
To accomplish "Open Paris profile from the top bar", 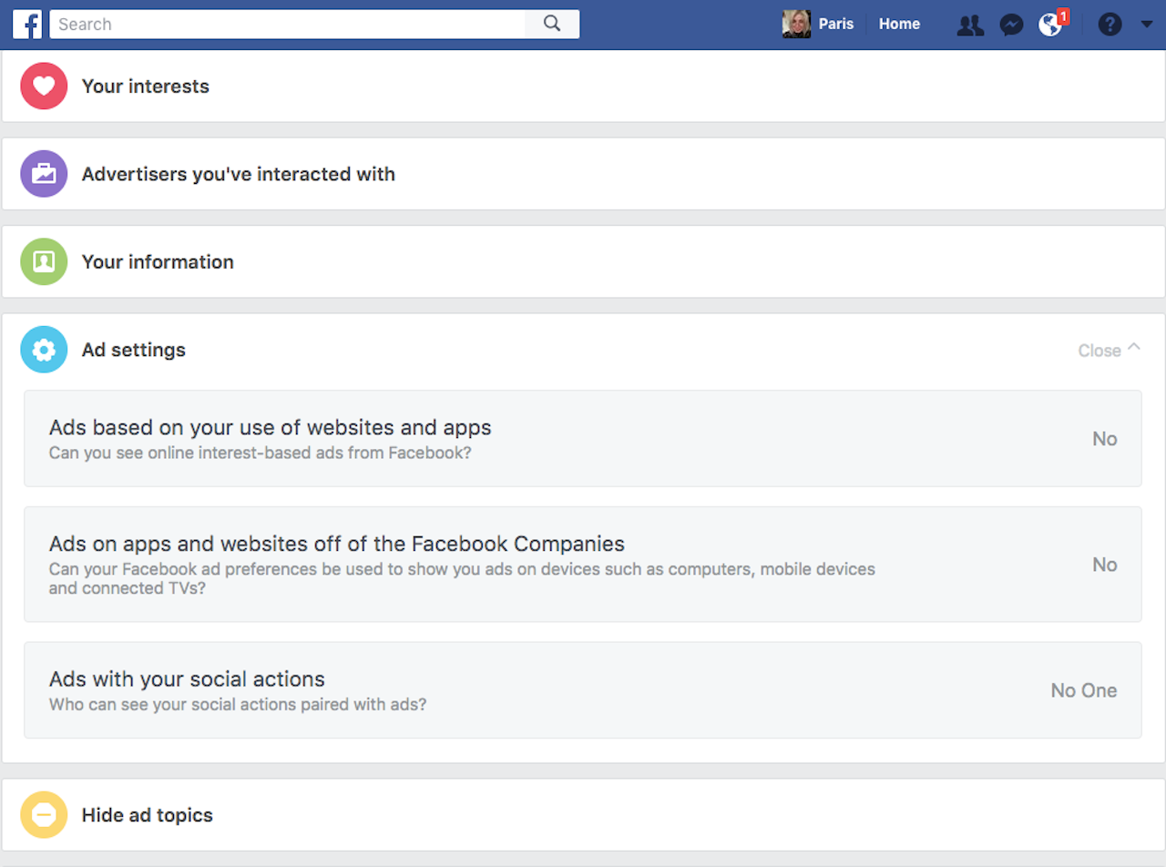I will tap(819, 25).
